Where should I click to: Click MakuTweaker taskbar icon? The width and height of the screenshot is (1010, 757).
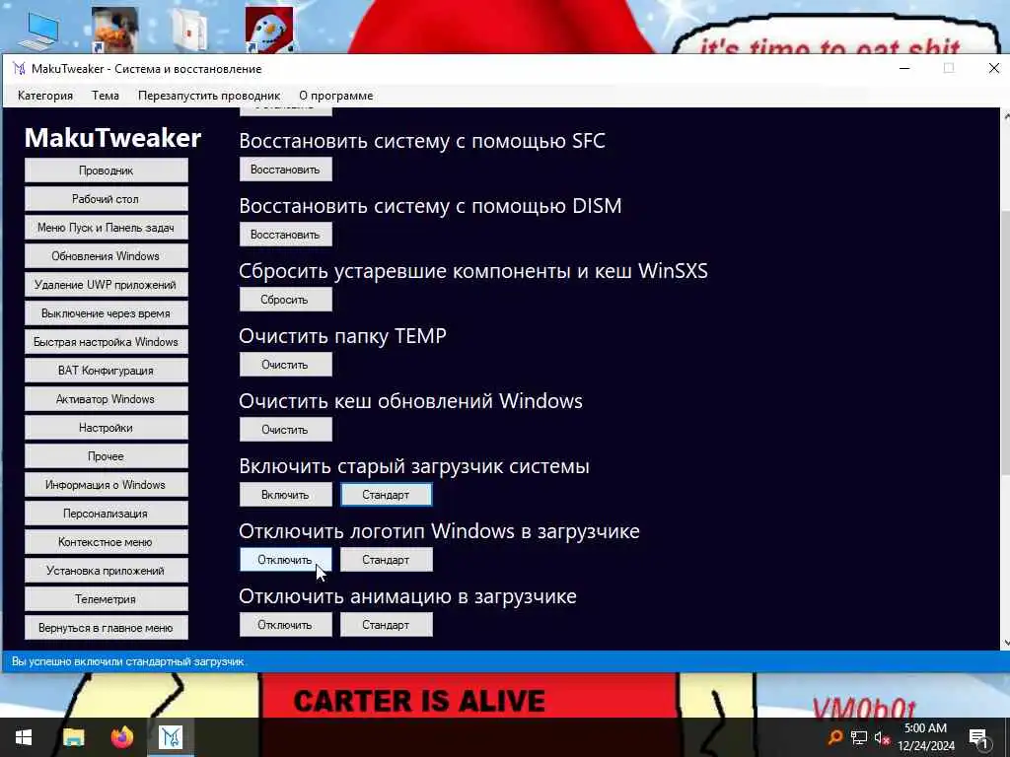point(171,737)
